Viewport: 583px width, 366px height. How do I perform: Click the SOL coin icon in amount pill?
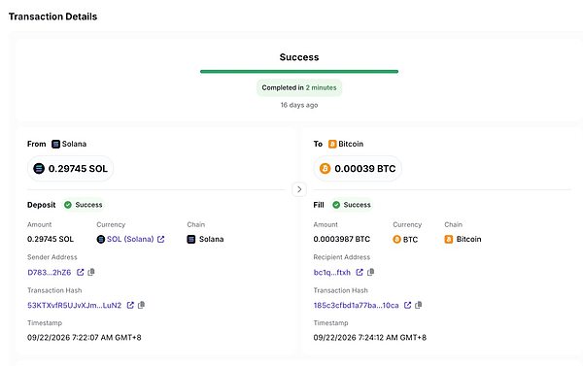[39, 169]
